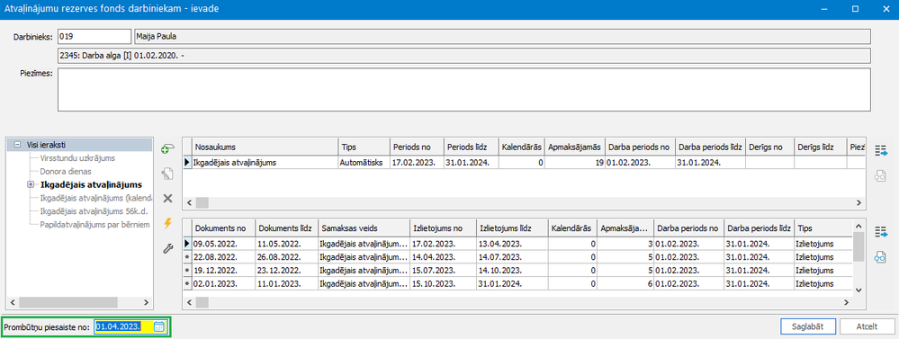Select Donora dienas in the tree
Screen dimensions: 899x339
[x=66, y=171]
